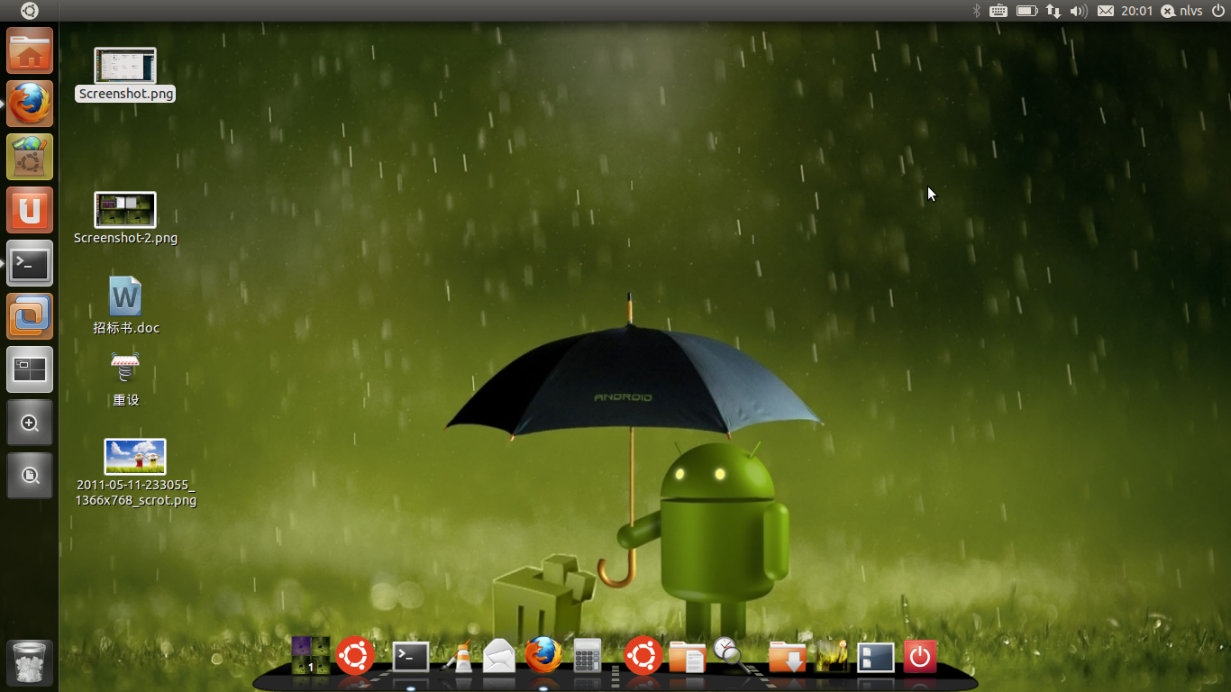Image resolution: width=1231 pixels, height=692 pixels.
Task: Click Ubuntu logo beside dock workspace switcher
Action: pos(355,656)
